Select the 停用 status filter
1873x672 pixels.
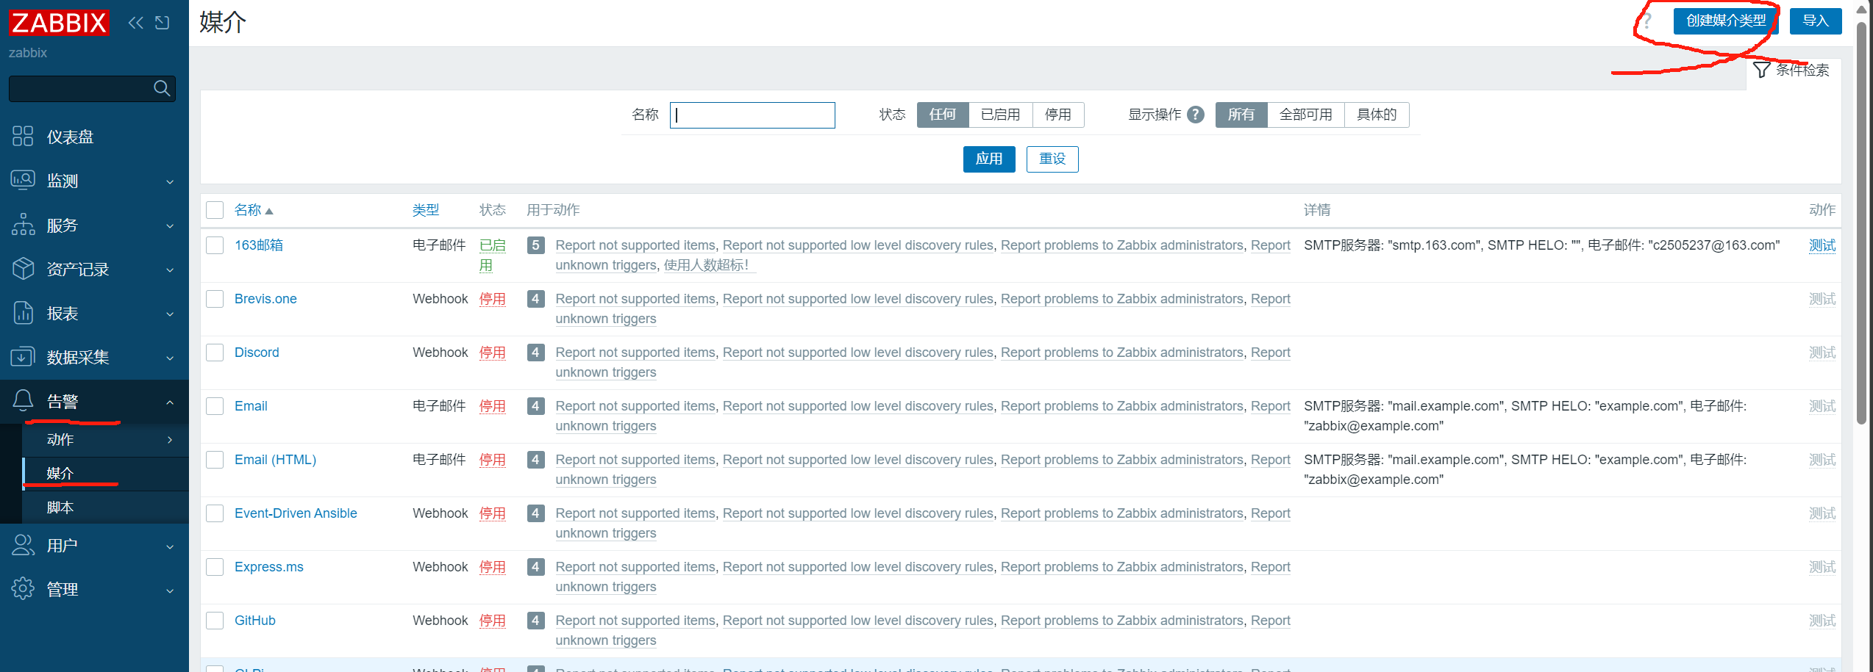[x=1058, y=115]
